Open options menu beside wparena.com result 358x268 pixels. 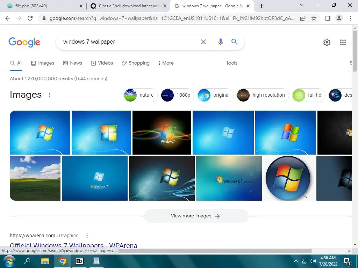(x=87, y=236)
